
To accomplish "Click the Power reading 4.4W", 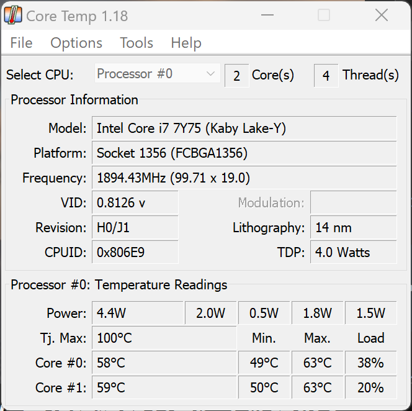I will point(137,313).
